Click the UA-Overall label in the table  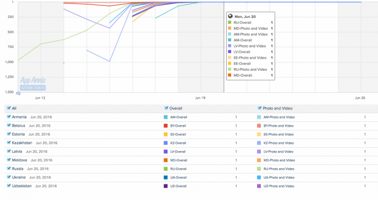[179, 177]
